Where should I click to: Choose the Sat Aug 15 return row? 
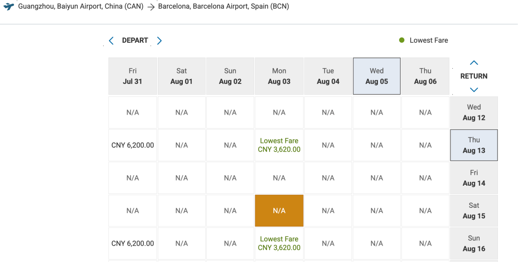[x=474, y=211]
